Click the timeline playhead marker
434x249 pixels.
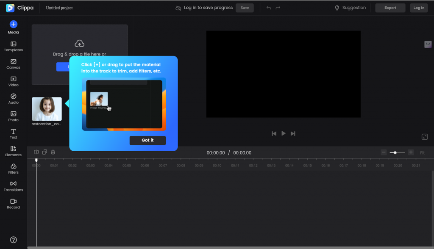click(36, 160)
